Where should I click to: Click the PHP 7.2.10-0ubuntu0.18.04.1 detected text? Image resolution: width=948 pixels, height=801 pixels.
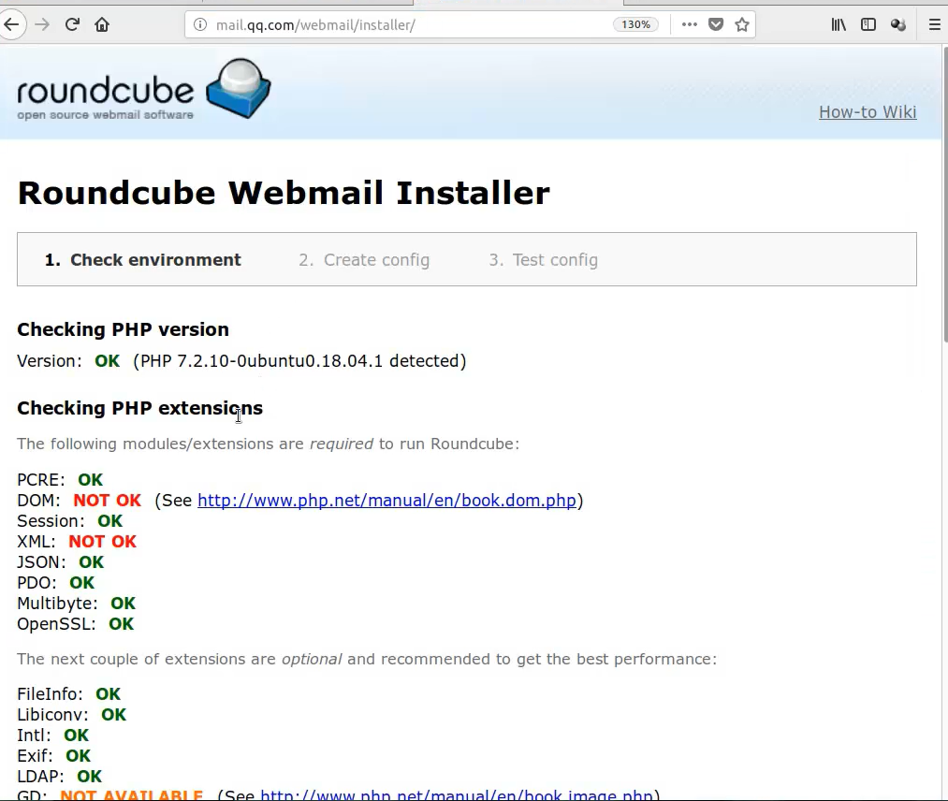[x=299, y=361]
